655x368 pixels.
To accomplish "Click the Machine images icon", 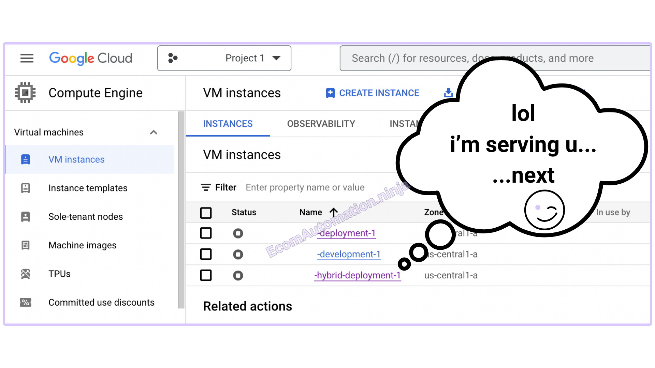I will pyautogui.click(x=26, y=245).
